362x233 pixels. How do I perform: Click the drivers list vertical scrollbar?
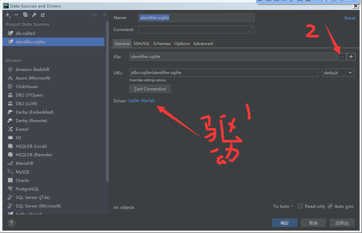(107, 101)
